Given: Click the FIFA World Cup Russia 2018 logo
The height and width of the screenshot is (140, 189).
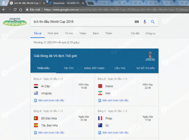Looking at the screenshot, I should point(150,56).
